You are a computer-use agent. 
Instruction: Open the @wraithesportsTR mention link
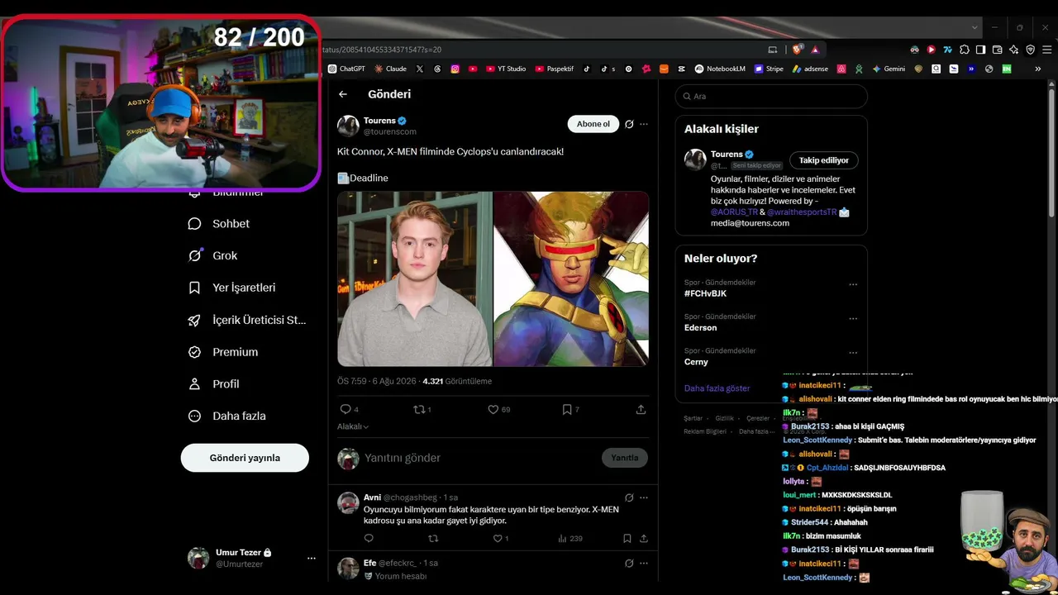(802, 212)
